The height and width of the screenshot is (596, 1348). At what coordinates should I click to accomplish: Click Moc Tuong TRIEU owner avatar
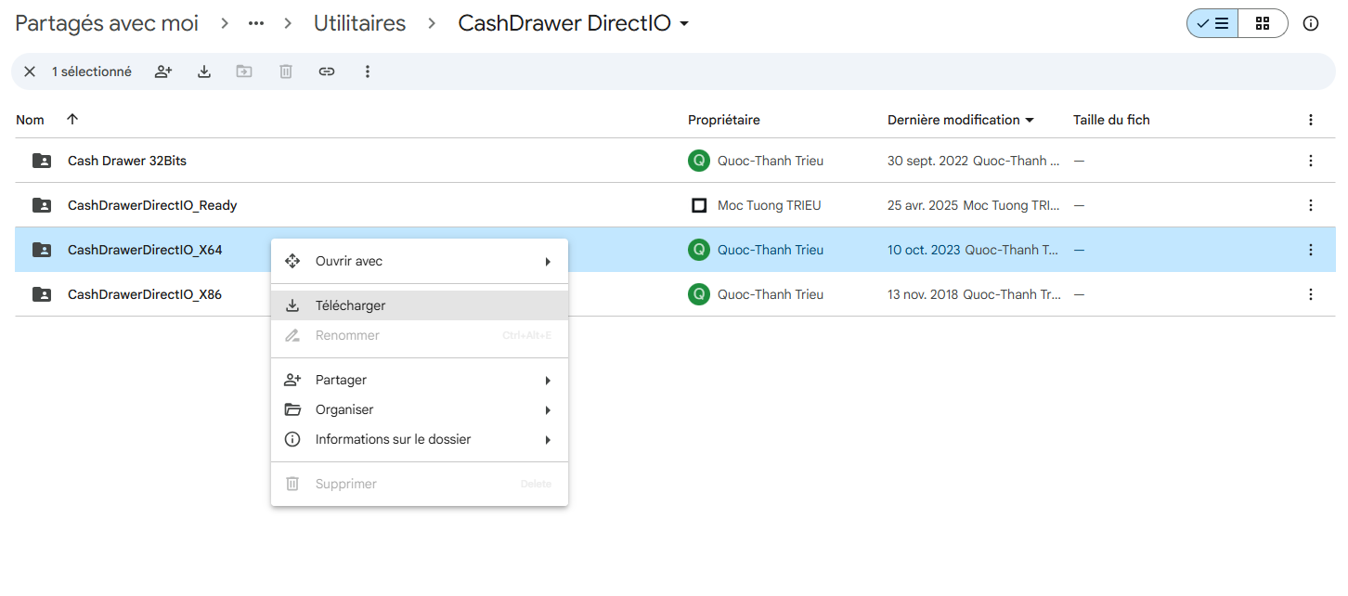pos(699,205)
